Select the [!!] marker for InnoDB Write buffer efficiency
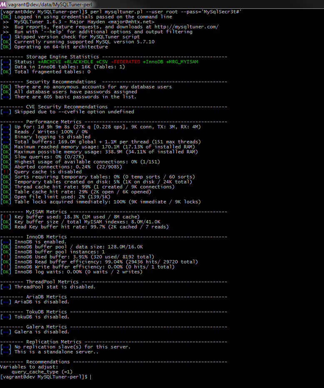 point(6,267)
